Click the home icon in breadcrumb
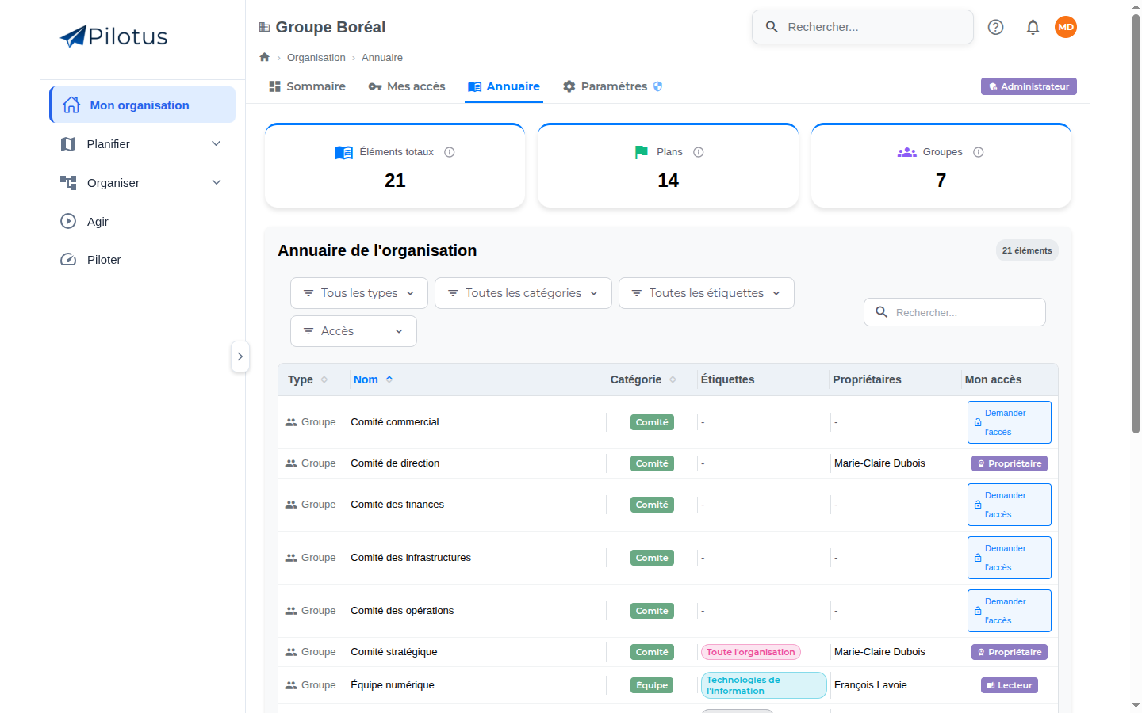 (x=265, y=57)
